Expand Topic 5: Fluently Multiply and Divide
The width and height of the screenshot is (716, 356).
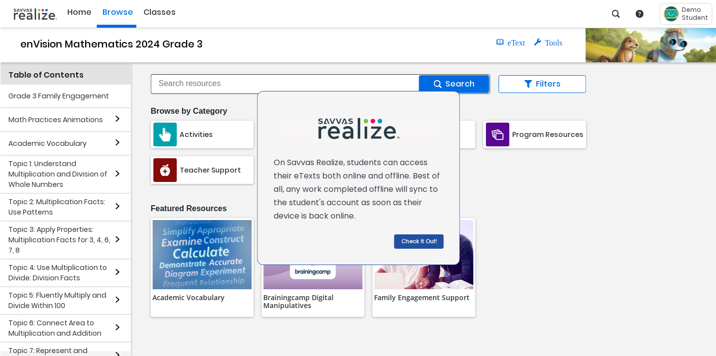click(117, 300)
